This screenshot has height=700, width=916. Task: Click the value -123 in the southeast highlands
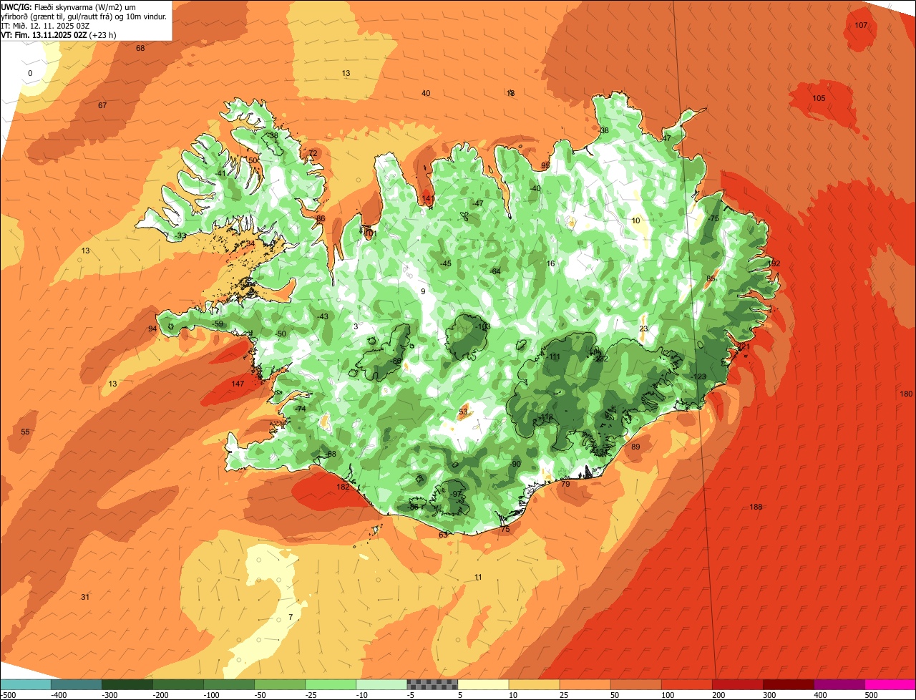click(x=699, y=376)
